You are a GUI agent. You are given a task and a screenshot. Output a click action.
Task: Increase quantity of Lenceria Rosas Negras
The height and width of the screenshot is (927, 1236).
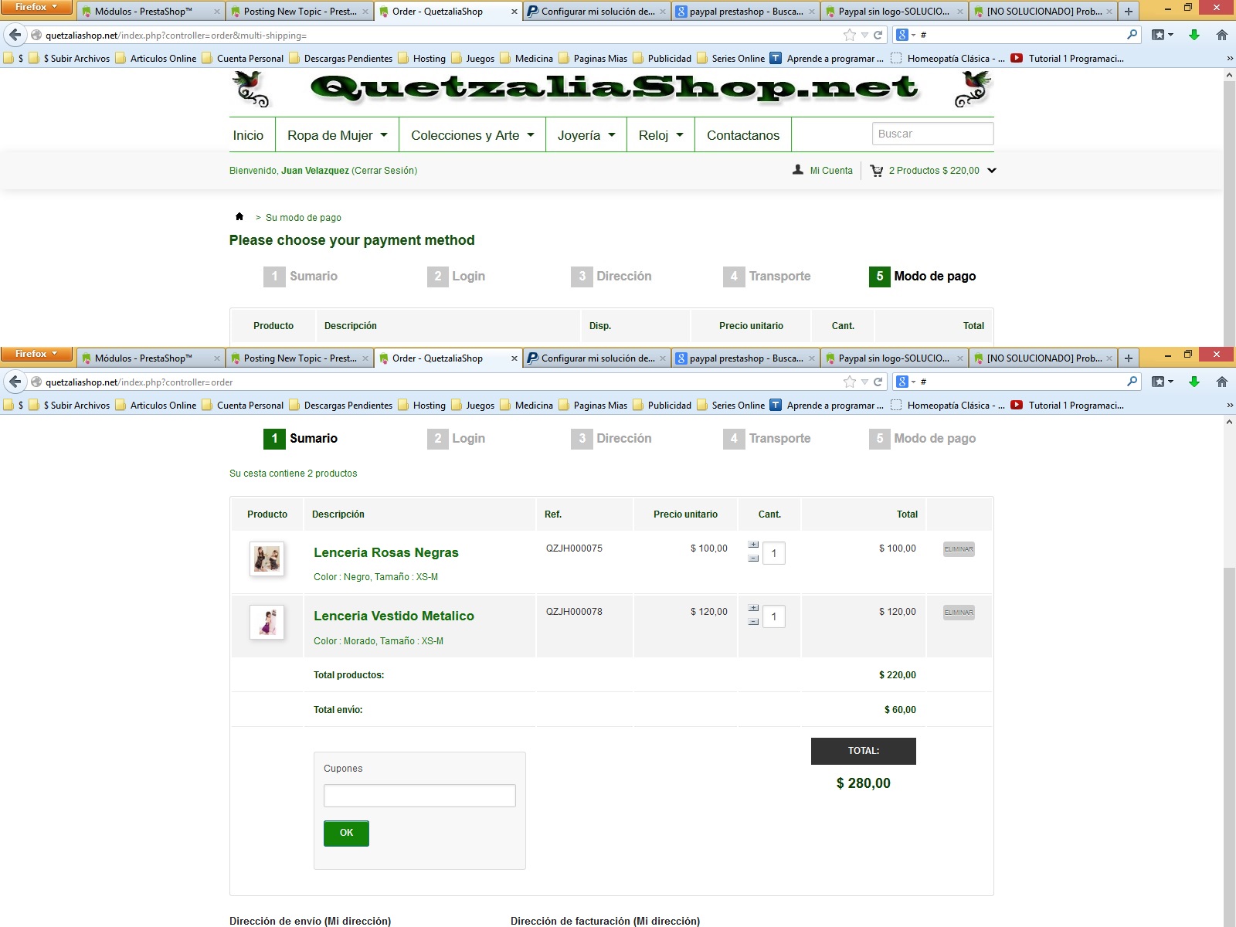753,545
